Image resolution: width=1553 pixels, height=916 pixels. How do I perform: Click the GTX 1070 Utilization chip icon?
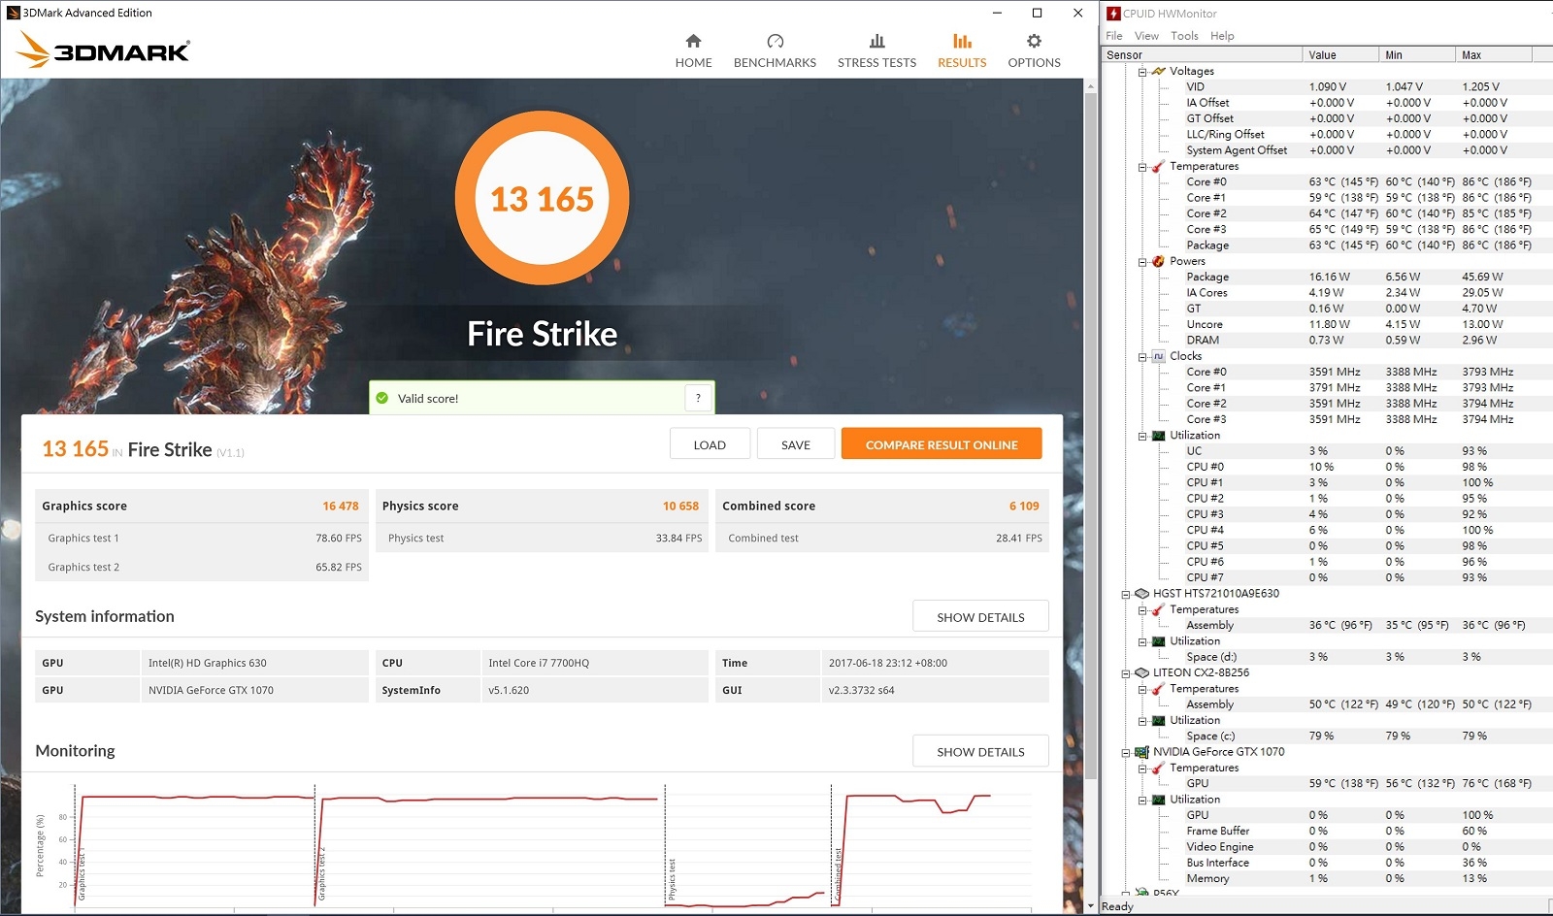click(1158, 800)
